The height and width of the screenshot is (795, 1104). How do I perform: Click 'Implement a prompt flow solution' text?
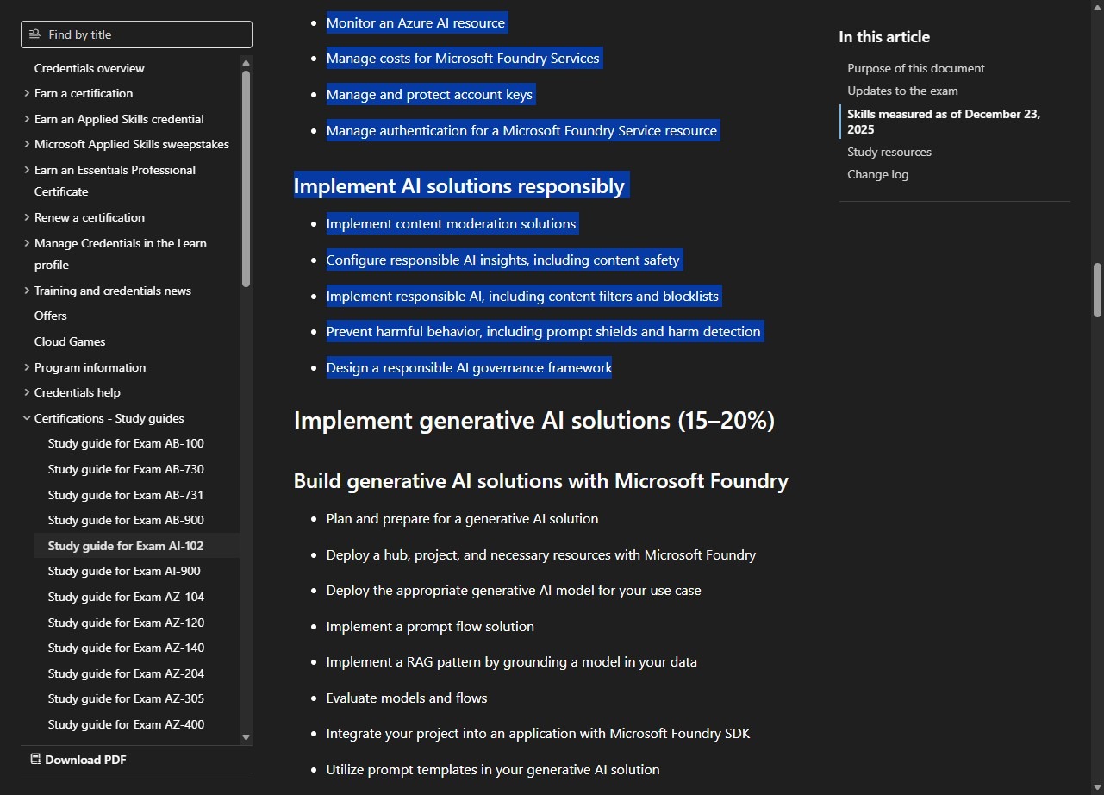click(x=430, y=626)
